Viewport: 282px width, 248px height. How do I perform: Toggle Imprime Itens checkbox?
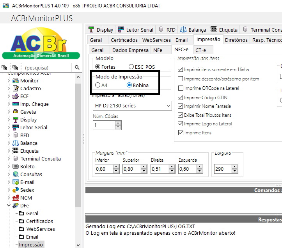pos(180,133)
